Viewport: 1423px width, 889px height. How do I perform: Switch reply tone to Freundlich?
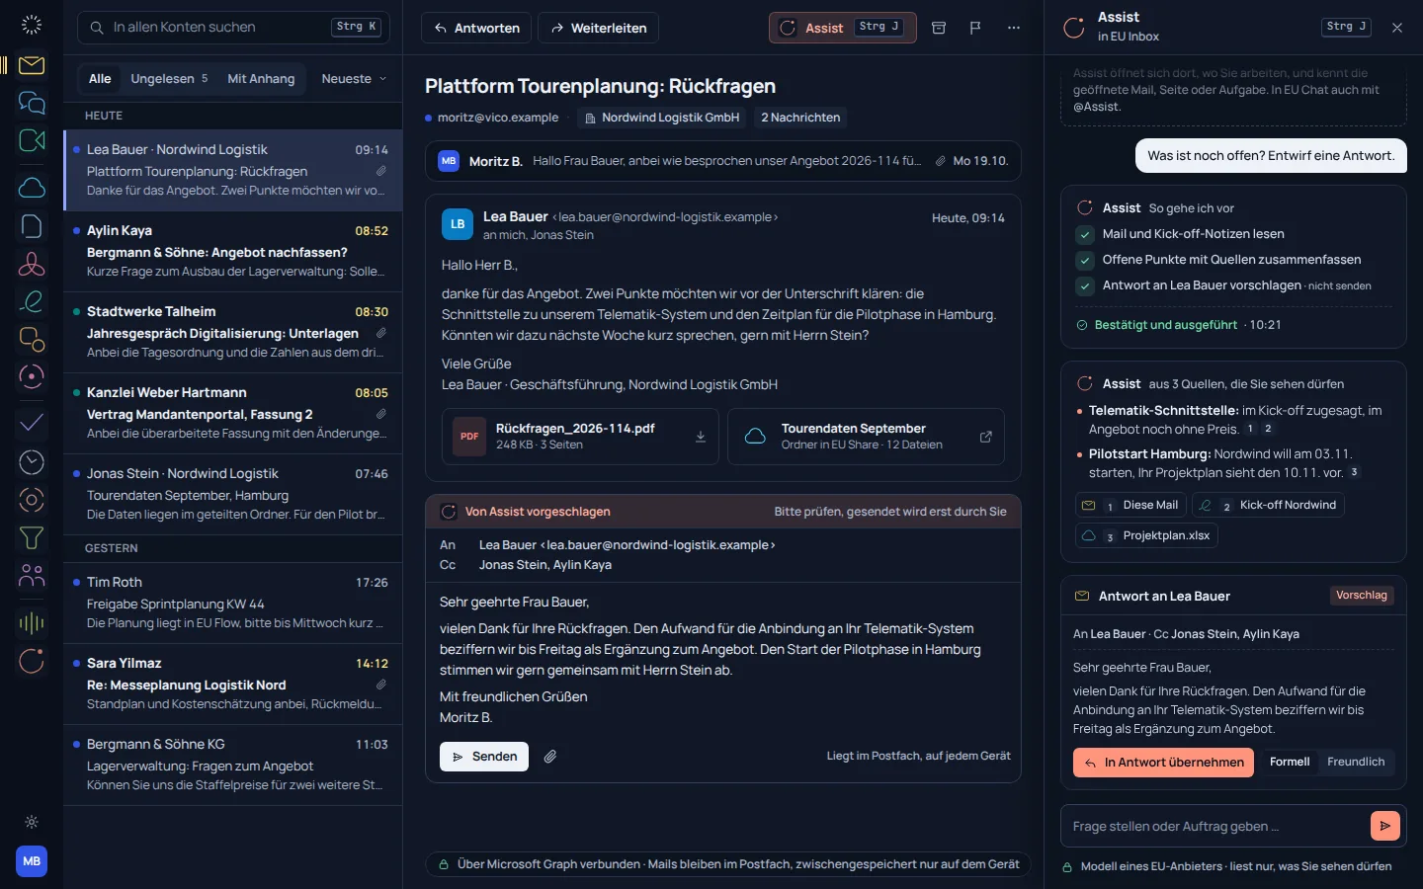(x=1356, y=762)
